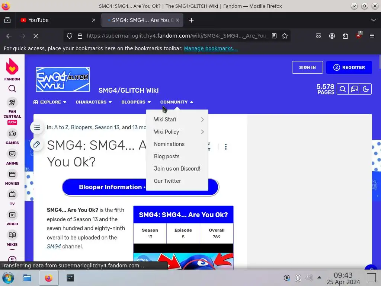
Task: Close the SMG4 wiki tab
Action: 177,20
